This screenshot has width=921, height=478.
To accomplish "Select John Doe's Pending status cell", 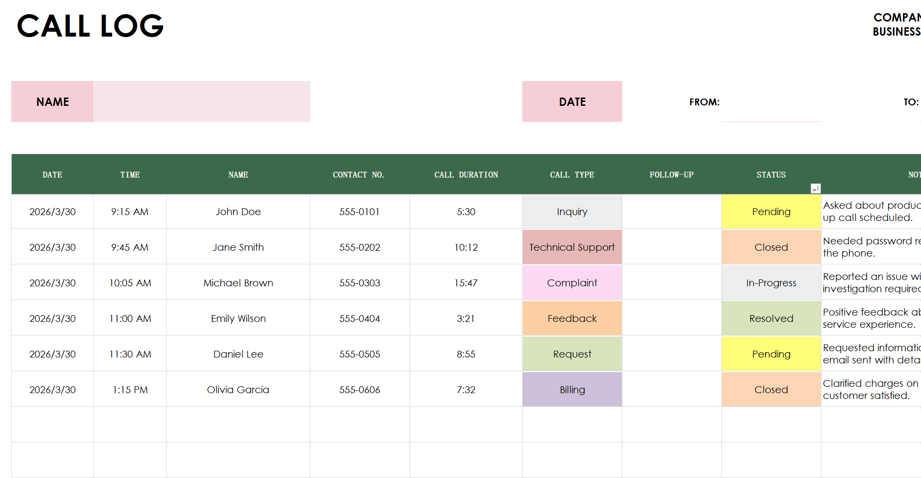I will pyautogui.click(x=771, y=212).
